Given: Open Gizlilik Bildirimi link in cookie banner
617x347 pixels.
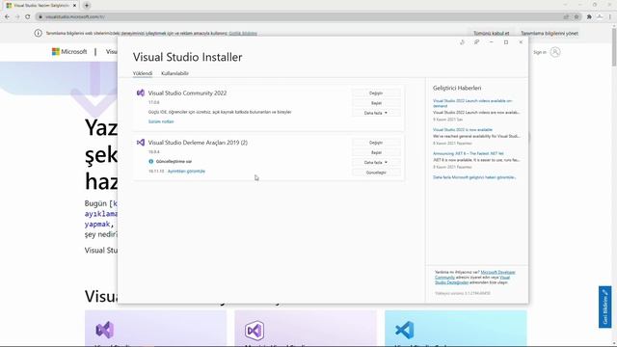Looking at the screenshot, I should pos(243,34).
